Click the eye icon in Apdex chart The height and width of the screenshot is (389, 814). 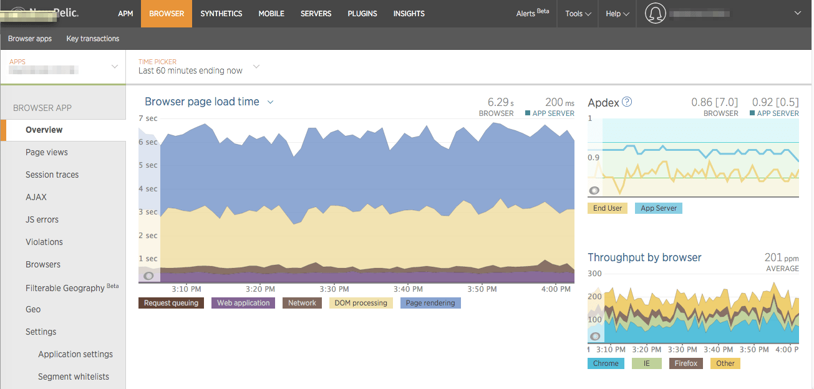(x=594, y=190)
